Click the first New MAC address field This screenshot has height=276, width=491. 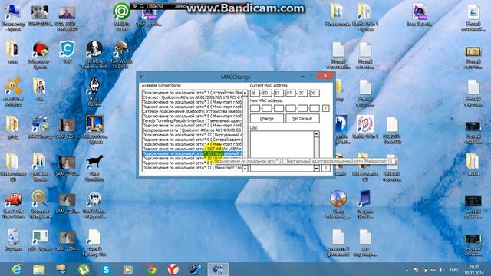255,108
